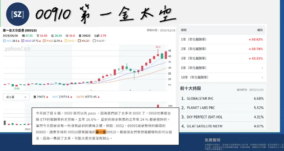
Task: Click the price change value 3.79
Action: click(103, 36)
